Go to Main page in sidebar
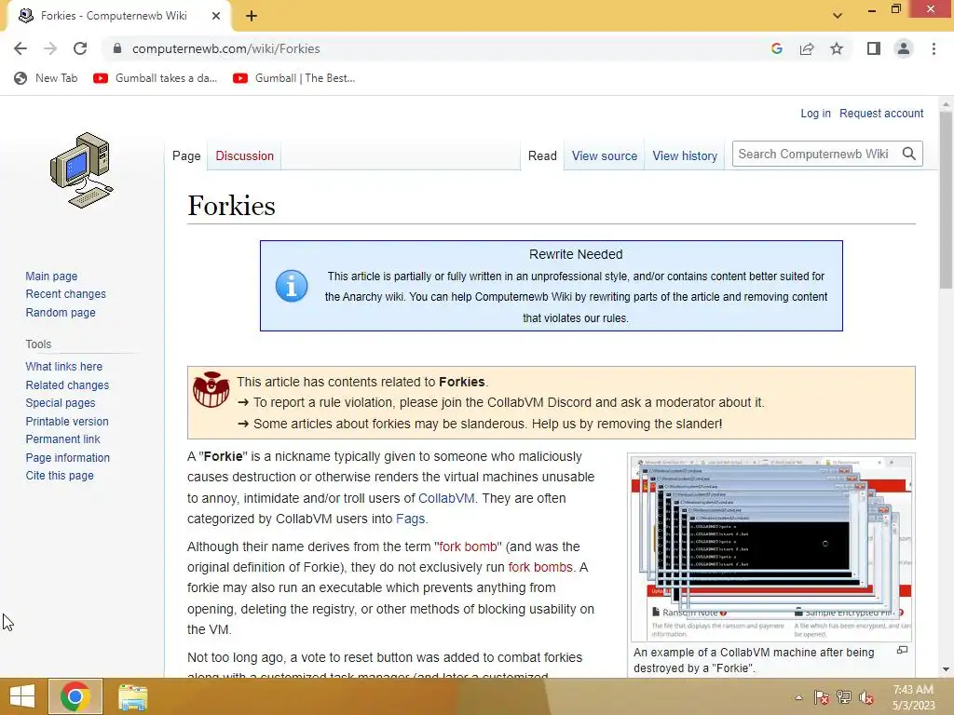954x715 pixels. pos(52,276)
